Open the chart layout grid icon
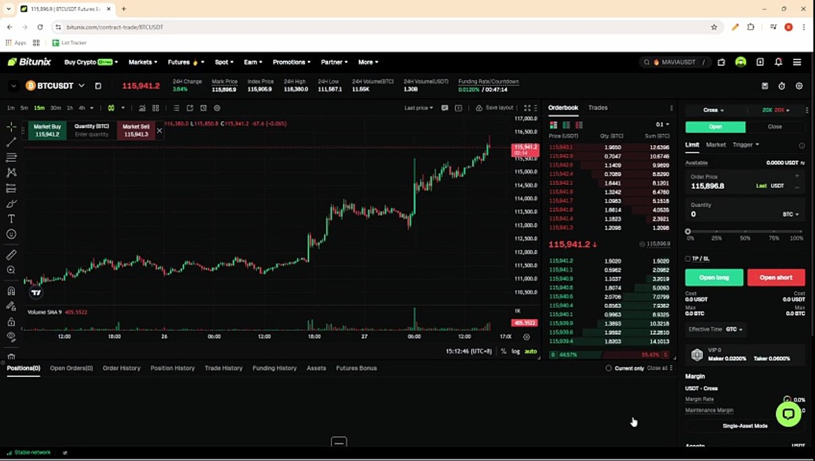 click(x=156, y=108)
